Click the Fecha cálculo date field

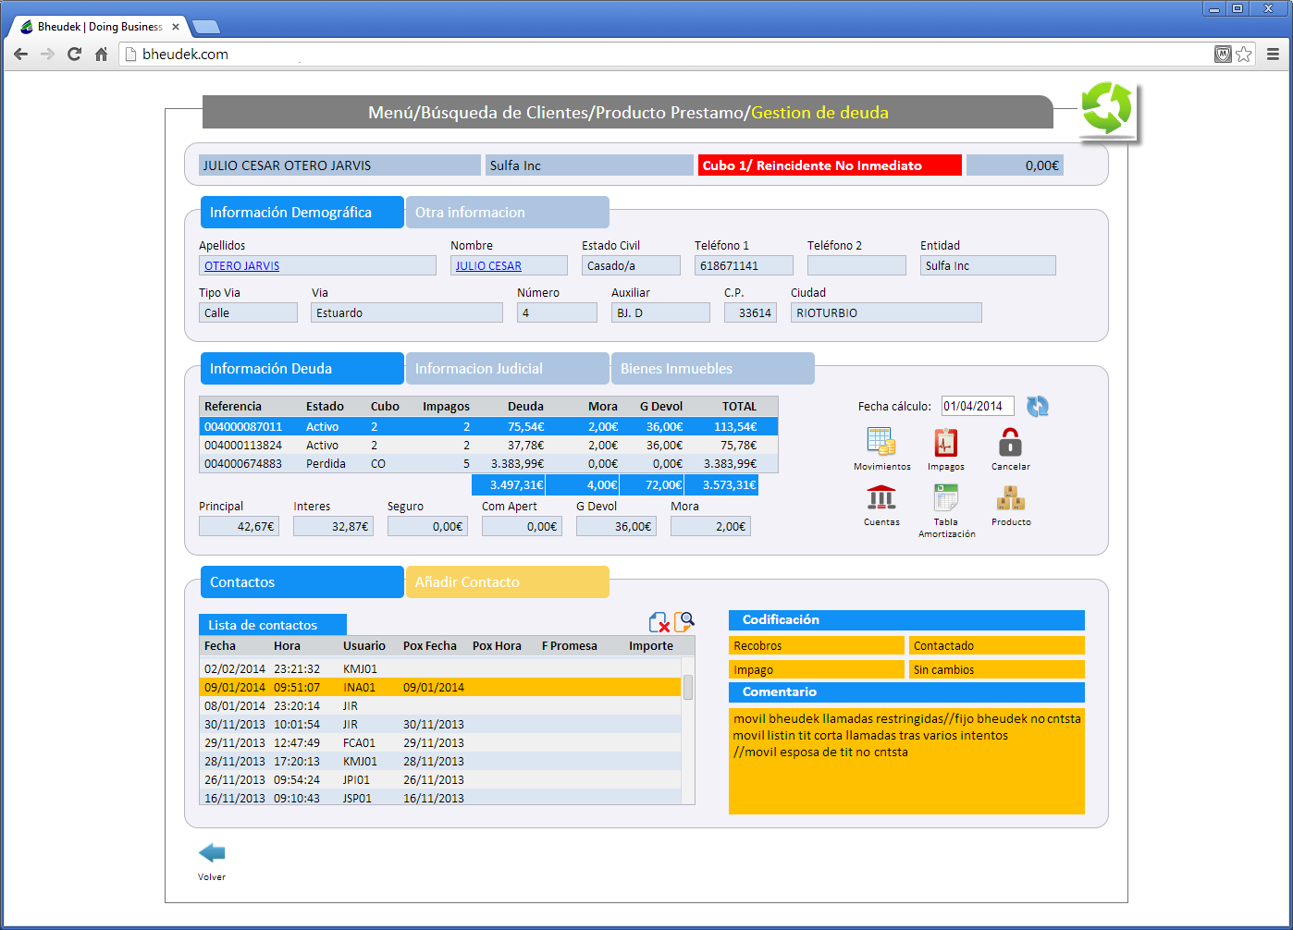977,406
